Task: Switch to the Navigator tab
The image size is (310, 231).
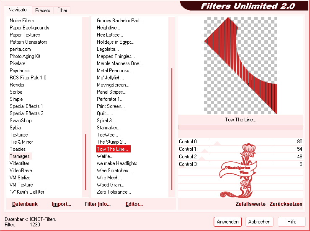Action: click(18, 10)
